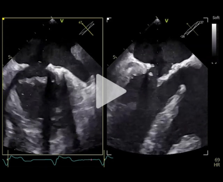Click the yellow V orientation marker on left view
The height and width of the screenshot is (182, 223).
(62, 21)
